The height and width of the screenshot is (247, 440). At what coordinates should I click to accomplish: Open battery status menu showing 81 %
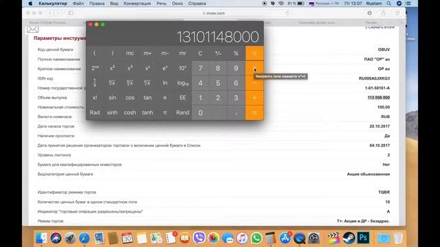(296, 3)
